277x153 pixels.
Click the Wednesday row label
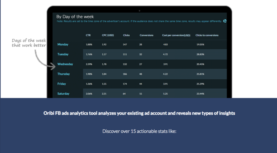[x=65, y=64]
